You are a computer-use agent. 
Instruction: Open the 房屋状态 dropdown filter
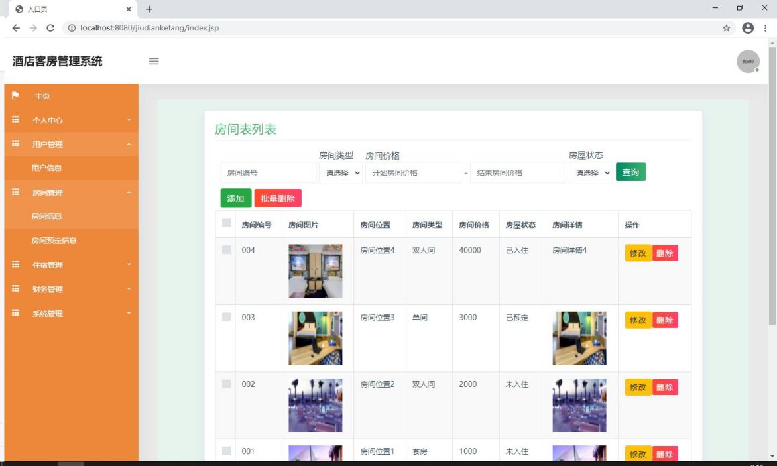[591, 173]
